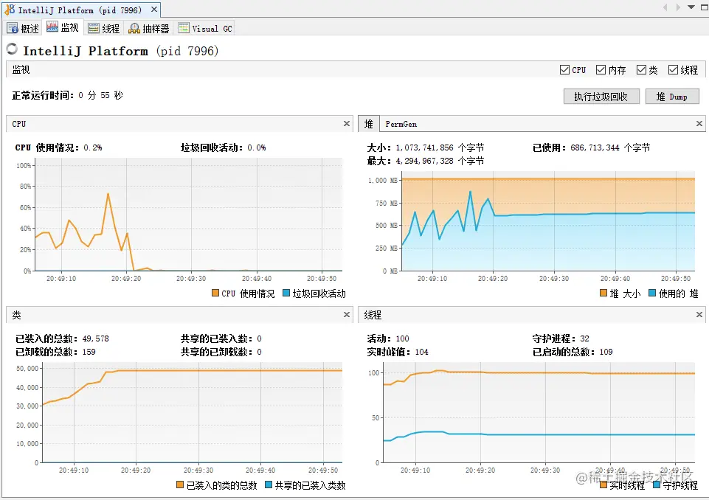Click the CPU 使用情况 legend swatch
The image size is (709, 500).
coord(215,293)
